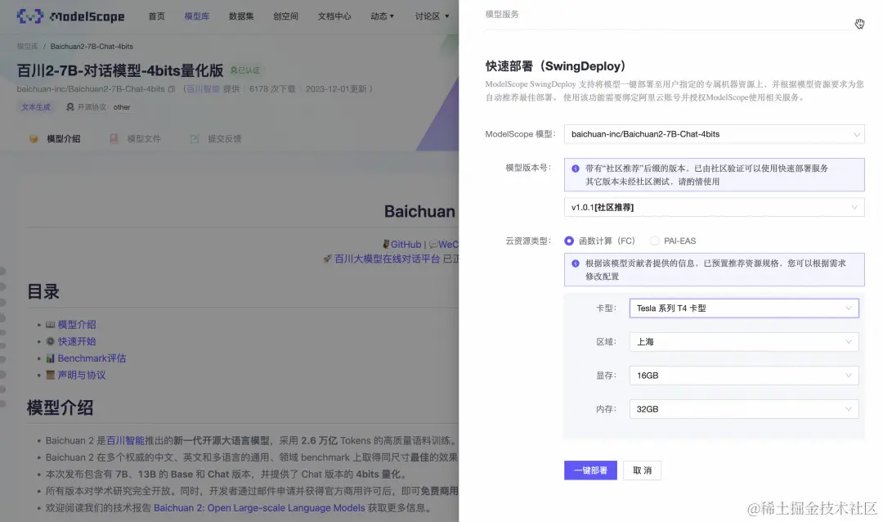
Task: Click the bar-chart icon beside Benchmark评估
Action: pyautogui.click(x=50, y=358)
